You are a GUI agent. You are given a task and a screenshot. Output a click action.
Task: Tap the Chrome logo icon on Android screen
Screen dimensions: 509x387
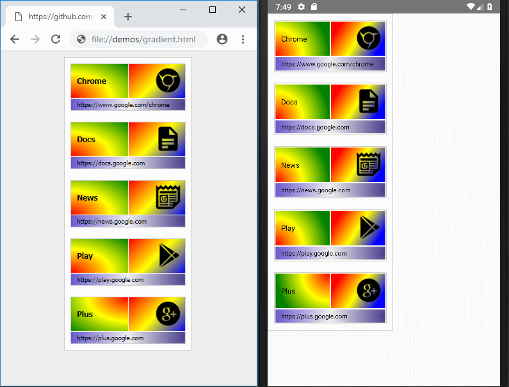[x=368, y=38]
